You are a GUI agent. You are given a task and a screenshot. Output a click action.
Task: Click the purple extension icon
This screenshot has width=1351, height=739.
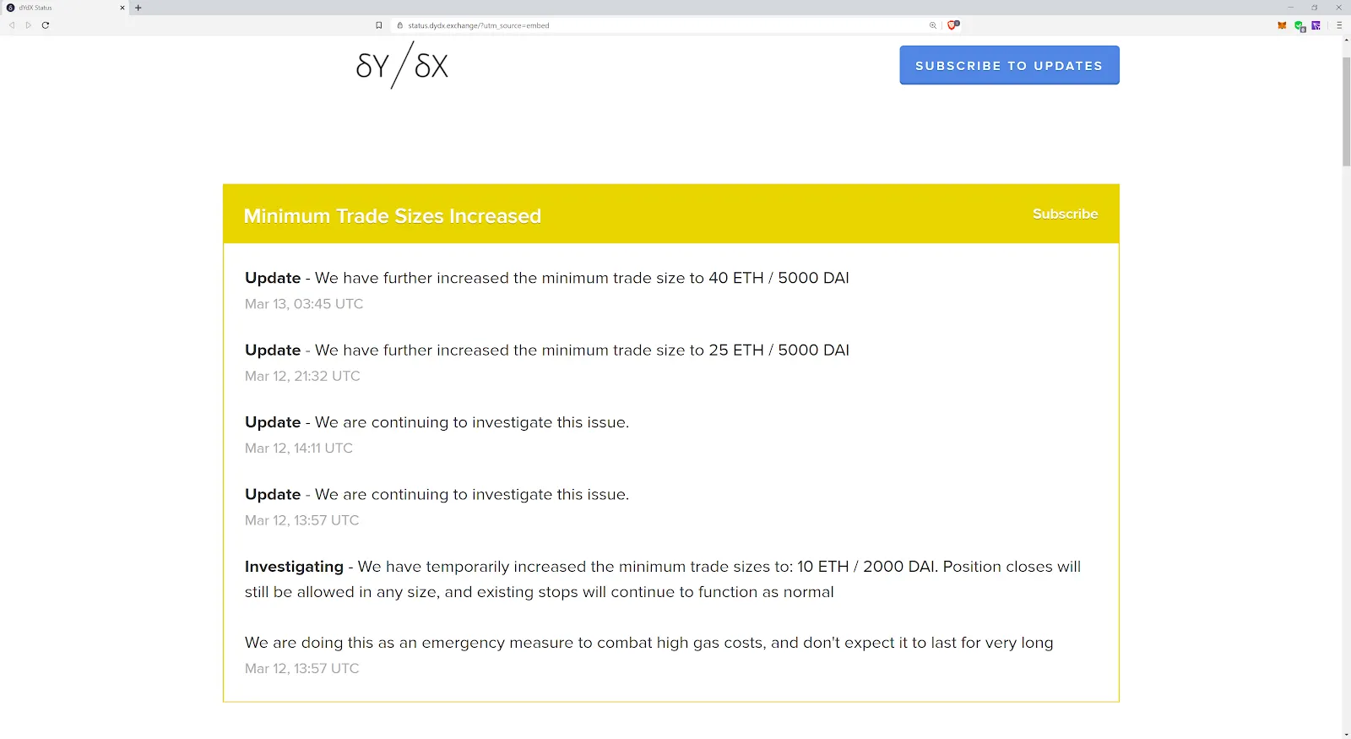point(1316,25)
